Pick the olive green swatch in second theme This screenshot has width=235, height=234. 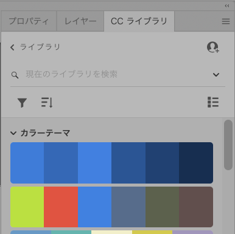(x=162, y=207)
